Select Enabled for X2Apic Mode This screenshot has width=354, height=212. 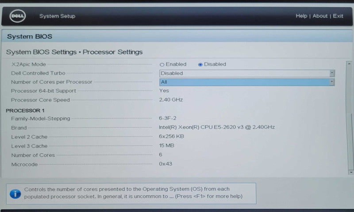coord(173,64)
